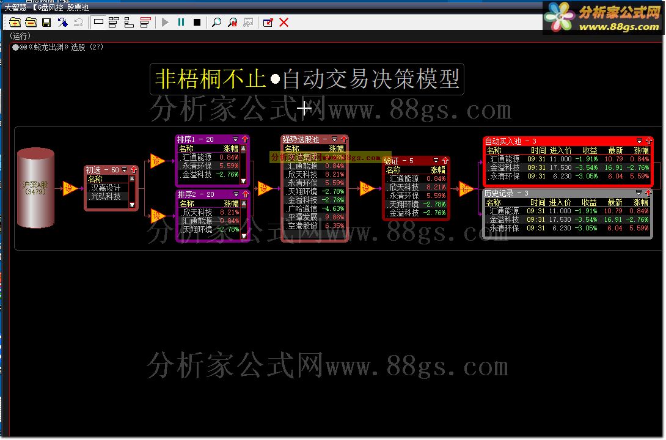Click the red X delete icon
Viewport: 666px width, 440px height.
click(284, 23)
